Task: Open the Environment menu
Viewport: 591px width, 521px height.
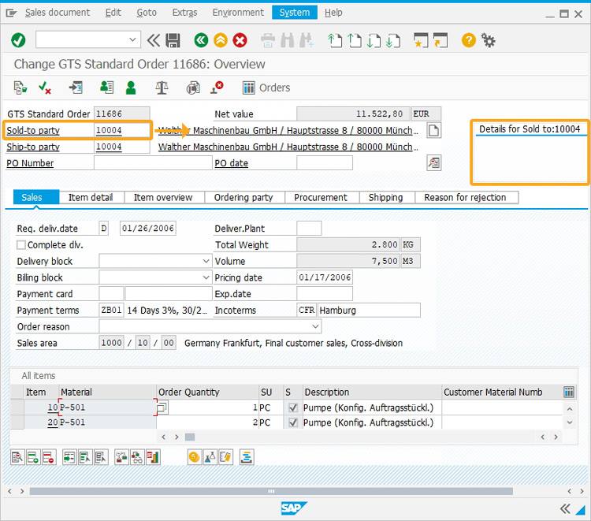Action: 238,13
